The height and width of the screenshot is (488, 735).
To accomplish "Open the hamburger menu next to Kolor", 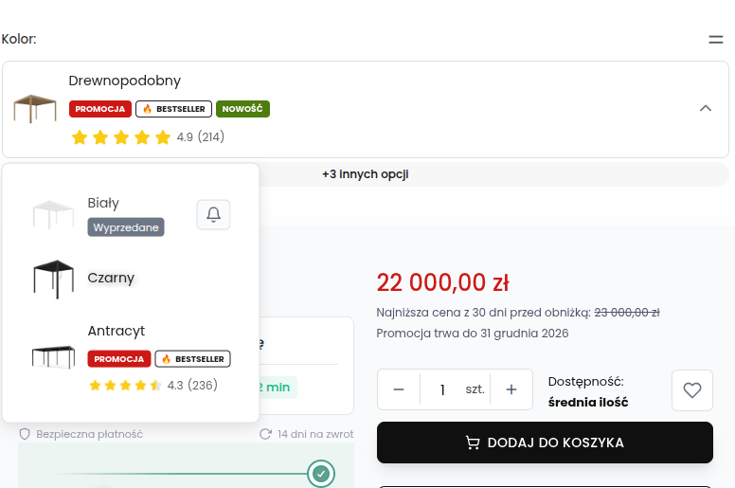I will (716, 40).
